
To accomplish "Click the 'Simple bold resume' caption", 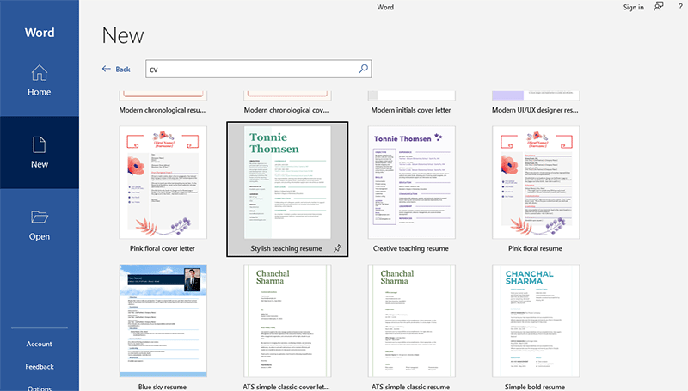I will pyautogui.click(x=535, y=387).
